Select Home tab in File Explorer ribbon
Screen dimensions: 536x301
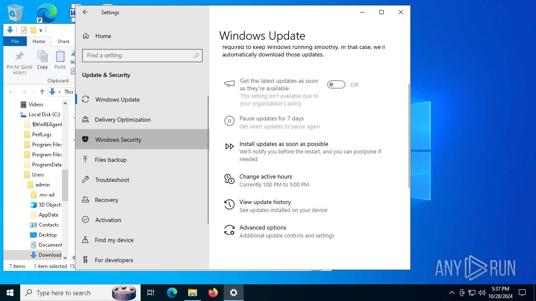click(x=39, y=41)
